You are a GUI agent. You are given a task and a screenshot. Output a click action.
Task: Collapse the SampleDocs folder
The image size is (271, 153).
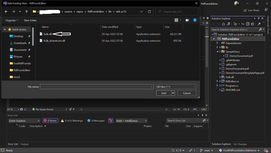point(218,52)
